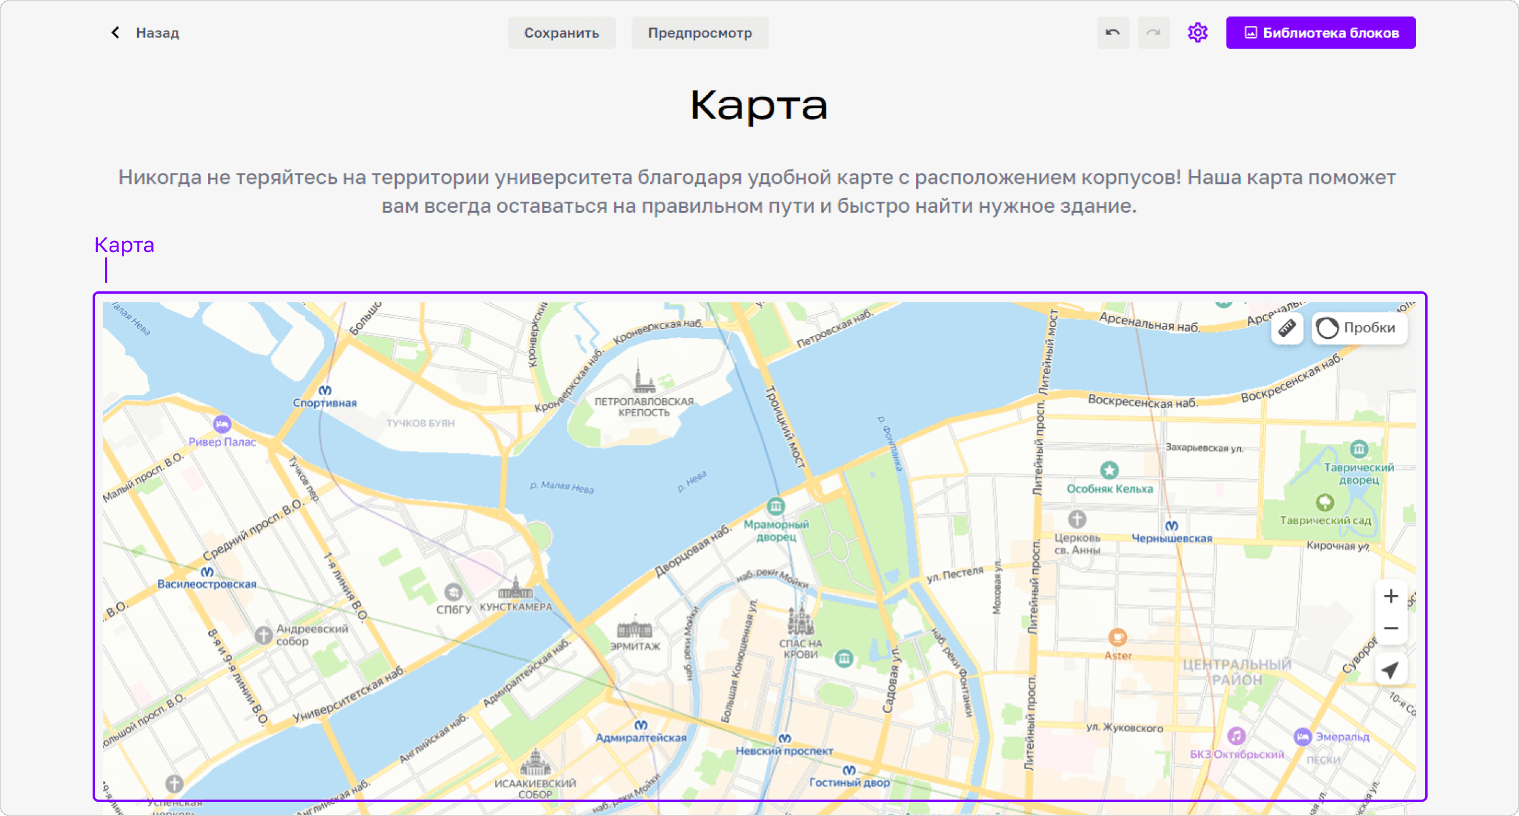Click the Кунсткамера building icon
This screenshot has width=1519, height=816.
515,587
